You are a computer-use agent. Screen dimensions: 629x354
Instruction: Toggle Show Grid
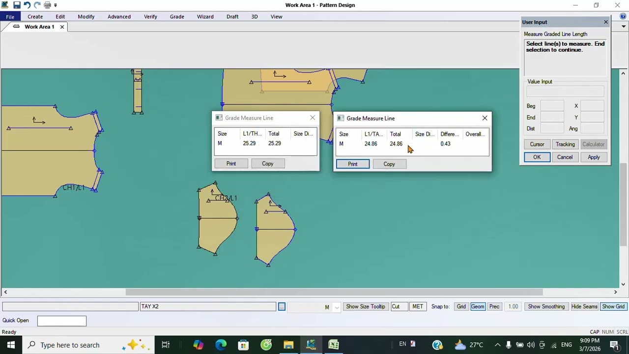pyautogui.click(x=613, y=307)
